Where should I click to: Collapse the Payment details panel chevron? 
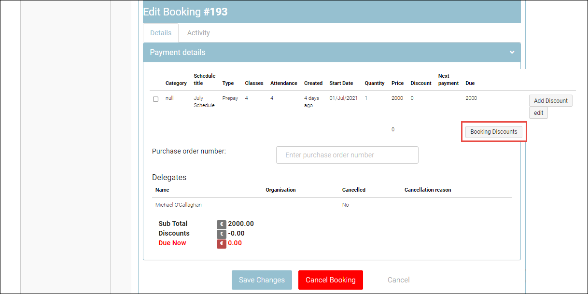coord(512,52)
